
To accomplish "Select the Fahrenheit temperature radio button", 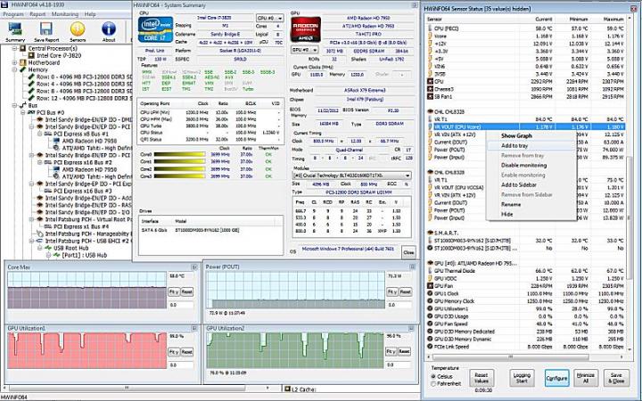I will (x=433, y=384).
